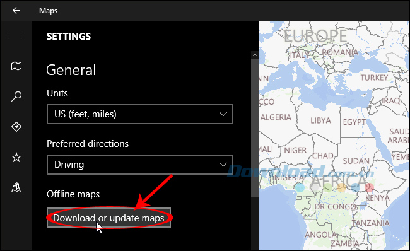Go back using the arrow icon

(16, 11)
